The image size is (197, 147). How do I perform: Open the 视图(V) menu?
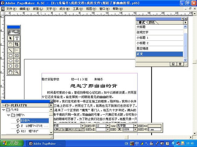point(91,9)
